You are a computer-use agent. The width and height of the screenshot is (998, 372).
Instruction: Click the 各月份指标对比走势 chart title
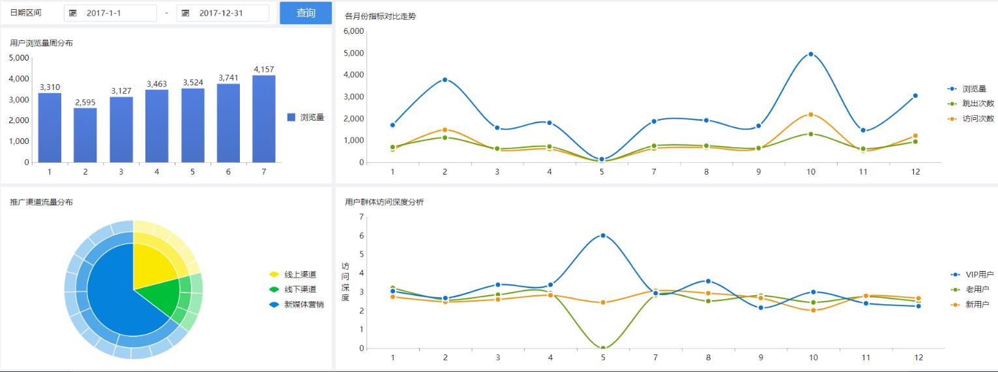[380, 16]
